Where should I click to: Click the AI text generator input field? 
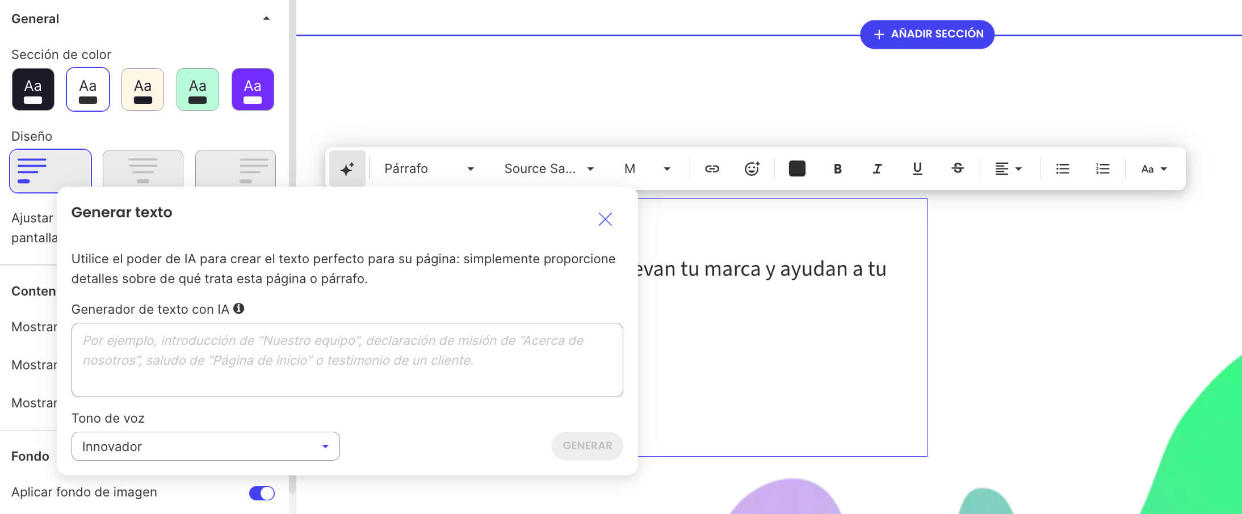pos(347,360)
